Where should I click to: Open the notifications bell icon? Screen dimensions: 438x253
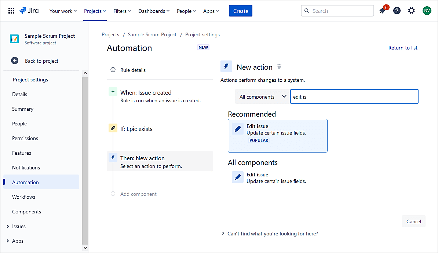pyautogui.click(x=382, y=11)
